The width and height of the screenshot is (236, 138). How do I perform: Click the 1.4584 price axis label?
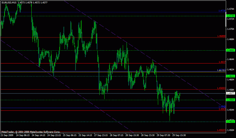(x=231, y=90)
